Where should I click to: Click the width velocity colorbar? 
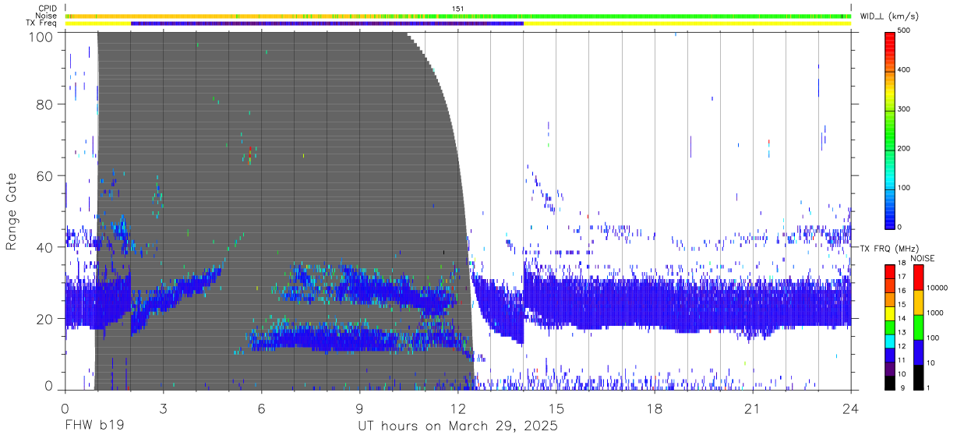click(890, 129)
